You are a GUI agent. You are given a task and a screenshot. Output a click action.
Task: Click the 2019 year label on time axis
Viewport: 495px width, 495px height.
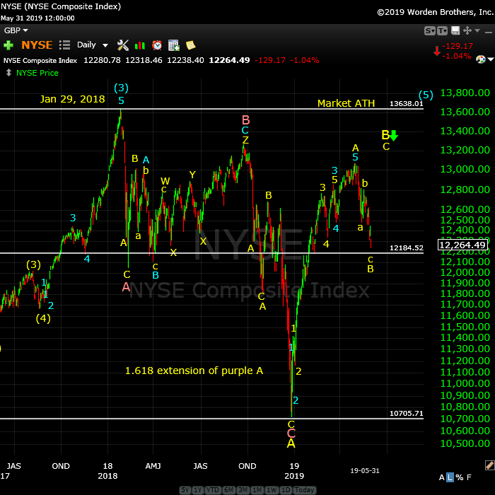click(x=294, y=476)
